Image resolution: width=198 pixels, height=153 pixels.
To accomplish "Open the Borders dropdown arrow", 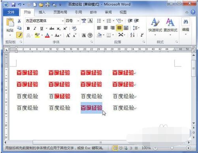I will pos(113,35).
